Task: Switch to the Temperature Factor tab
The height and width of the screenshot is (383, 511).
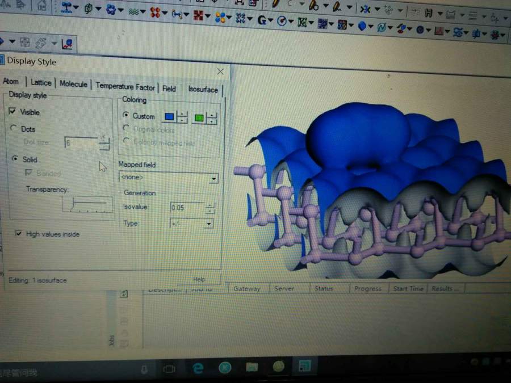Action: click(125, 87)
